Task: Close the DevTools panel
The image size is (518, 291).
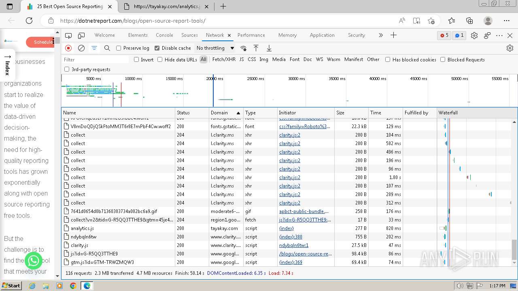Action: (510, 36)
